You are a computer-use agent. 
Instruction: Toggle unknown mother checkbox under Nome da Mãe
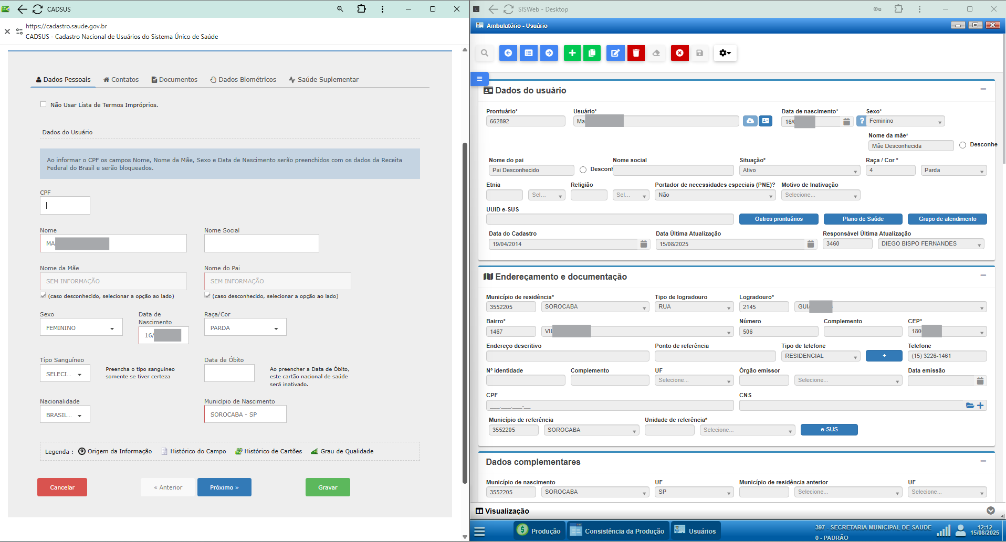tap(43, 295)
